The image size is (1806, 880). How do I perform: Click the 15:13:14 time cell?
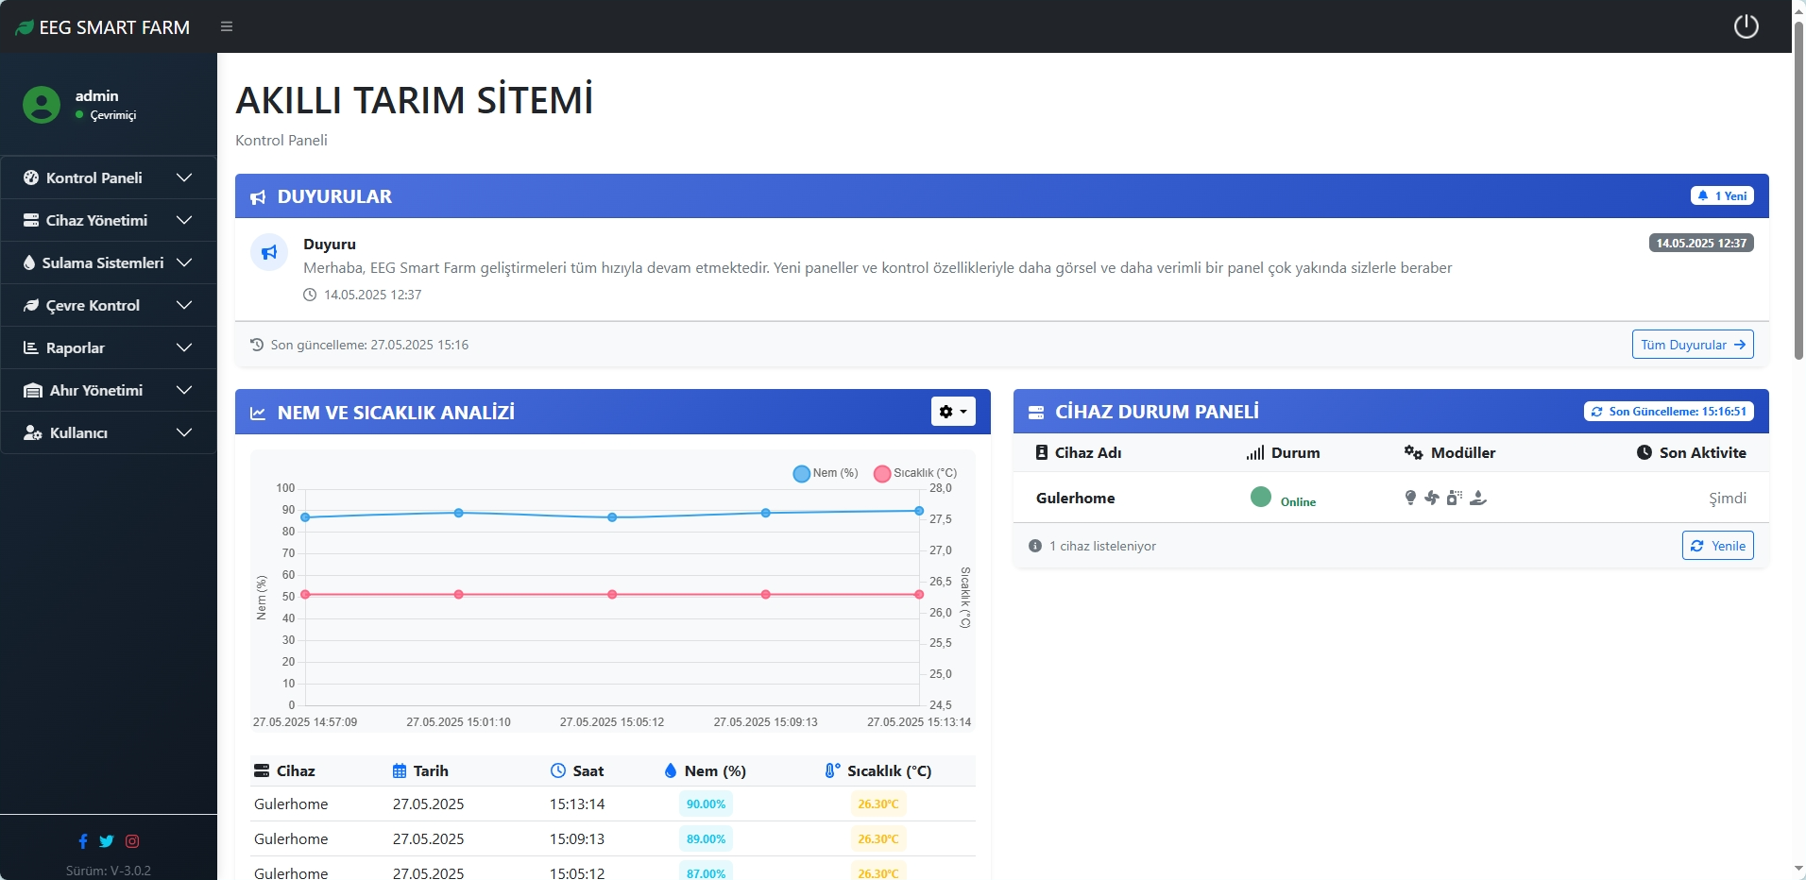pos(577,804)
